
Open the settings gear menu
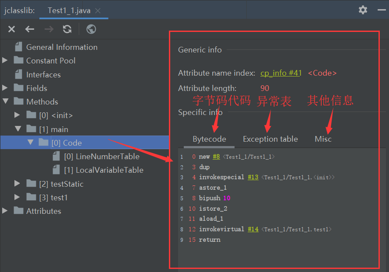[x=363, y=10]
